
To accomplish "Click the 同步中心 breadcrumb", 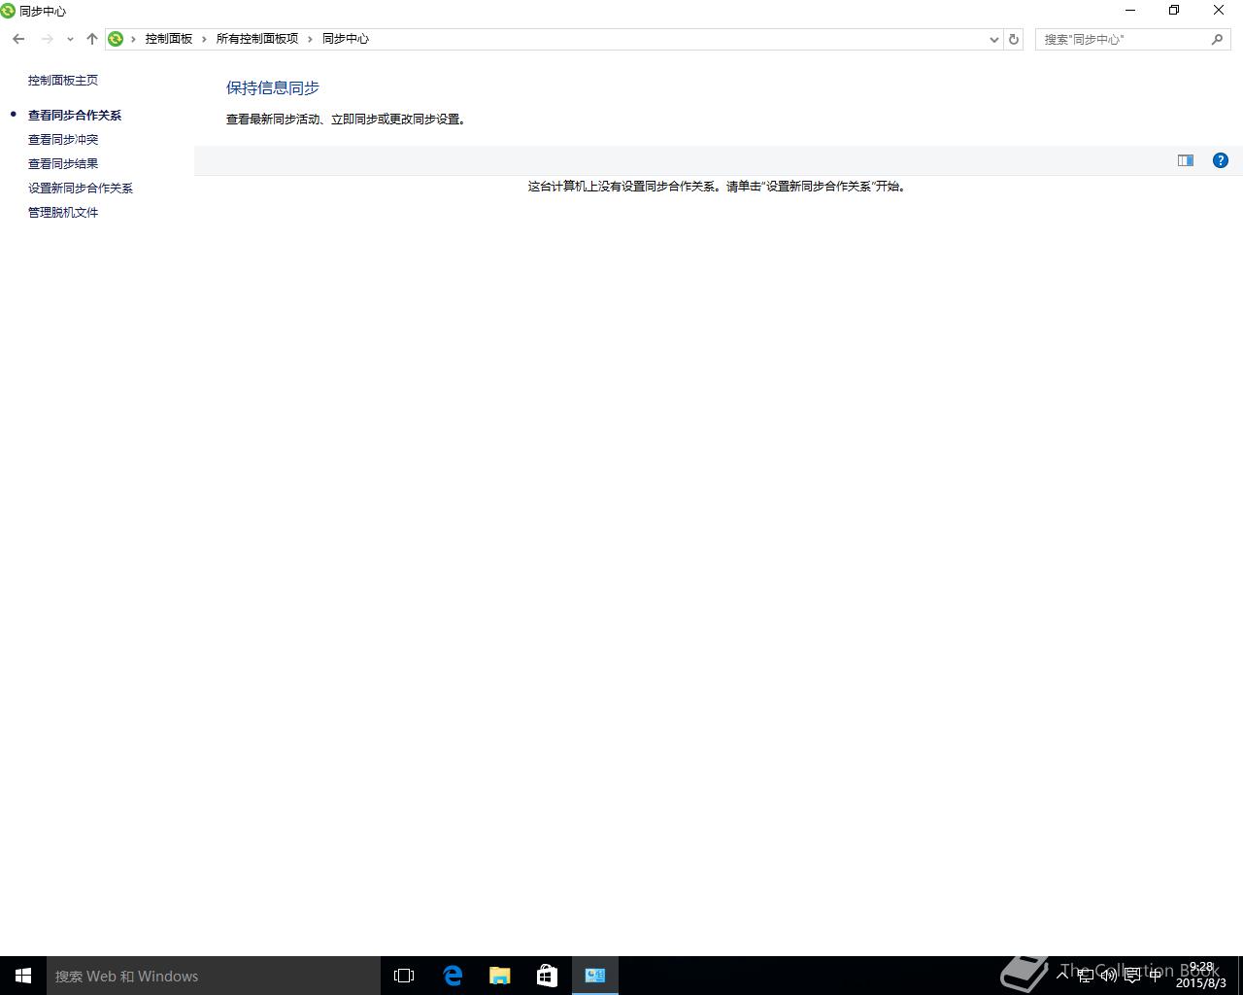I will coord(346,39).
